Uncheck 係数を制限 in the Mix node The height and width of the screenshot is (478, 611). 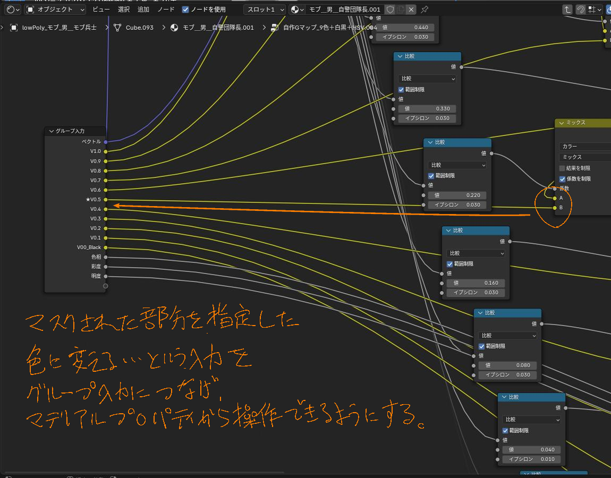coord(562,179)
